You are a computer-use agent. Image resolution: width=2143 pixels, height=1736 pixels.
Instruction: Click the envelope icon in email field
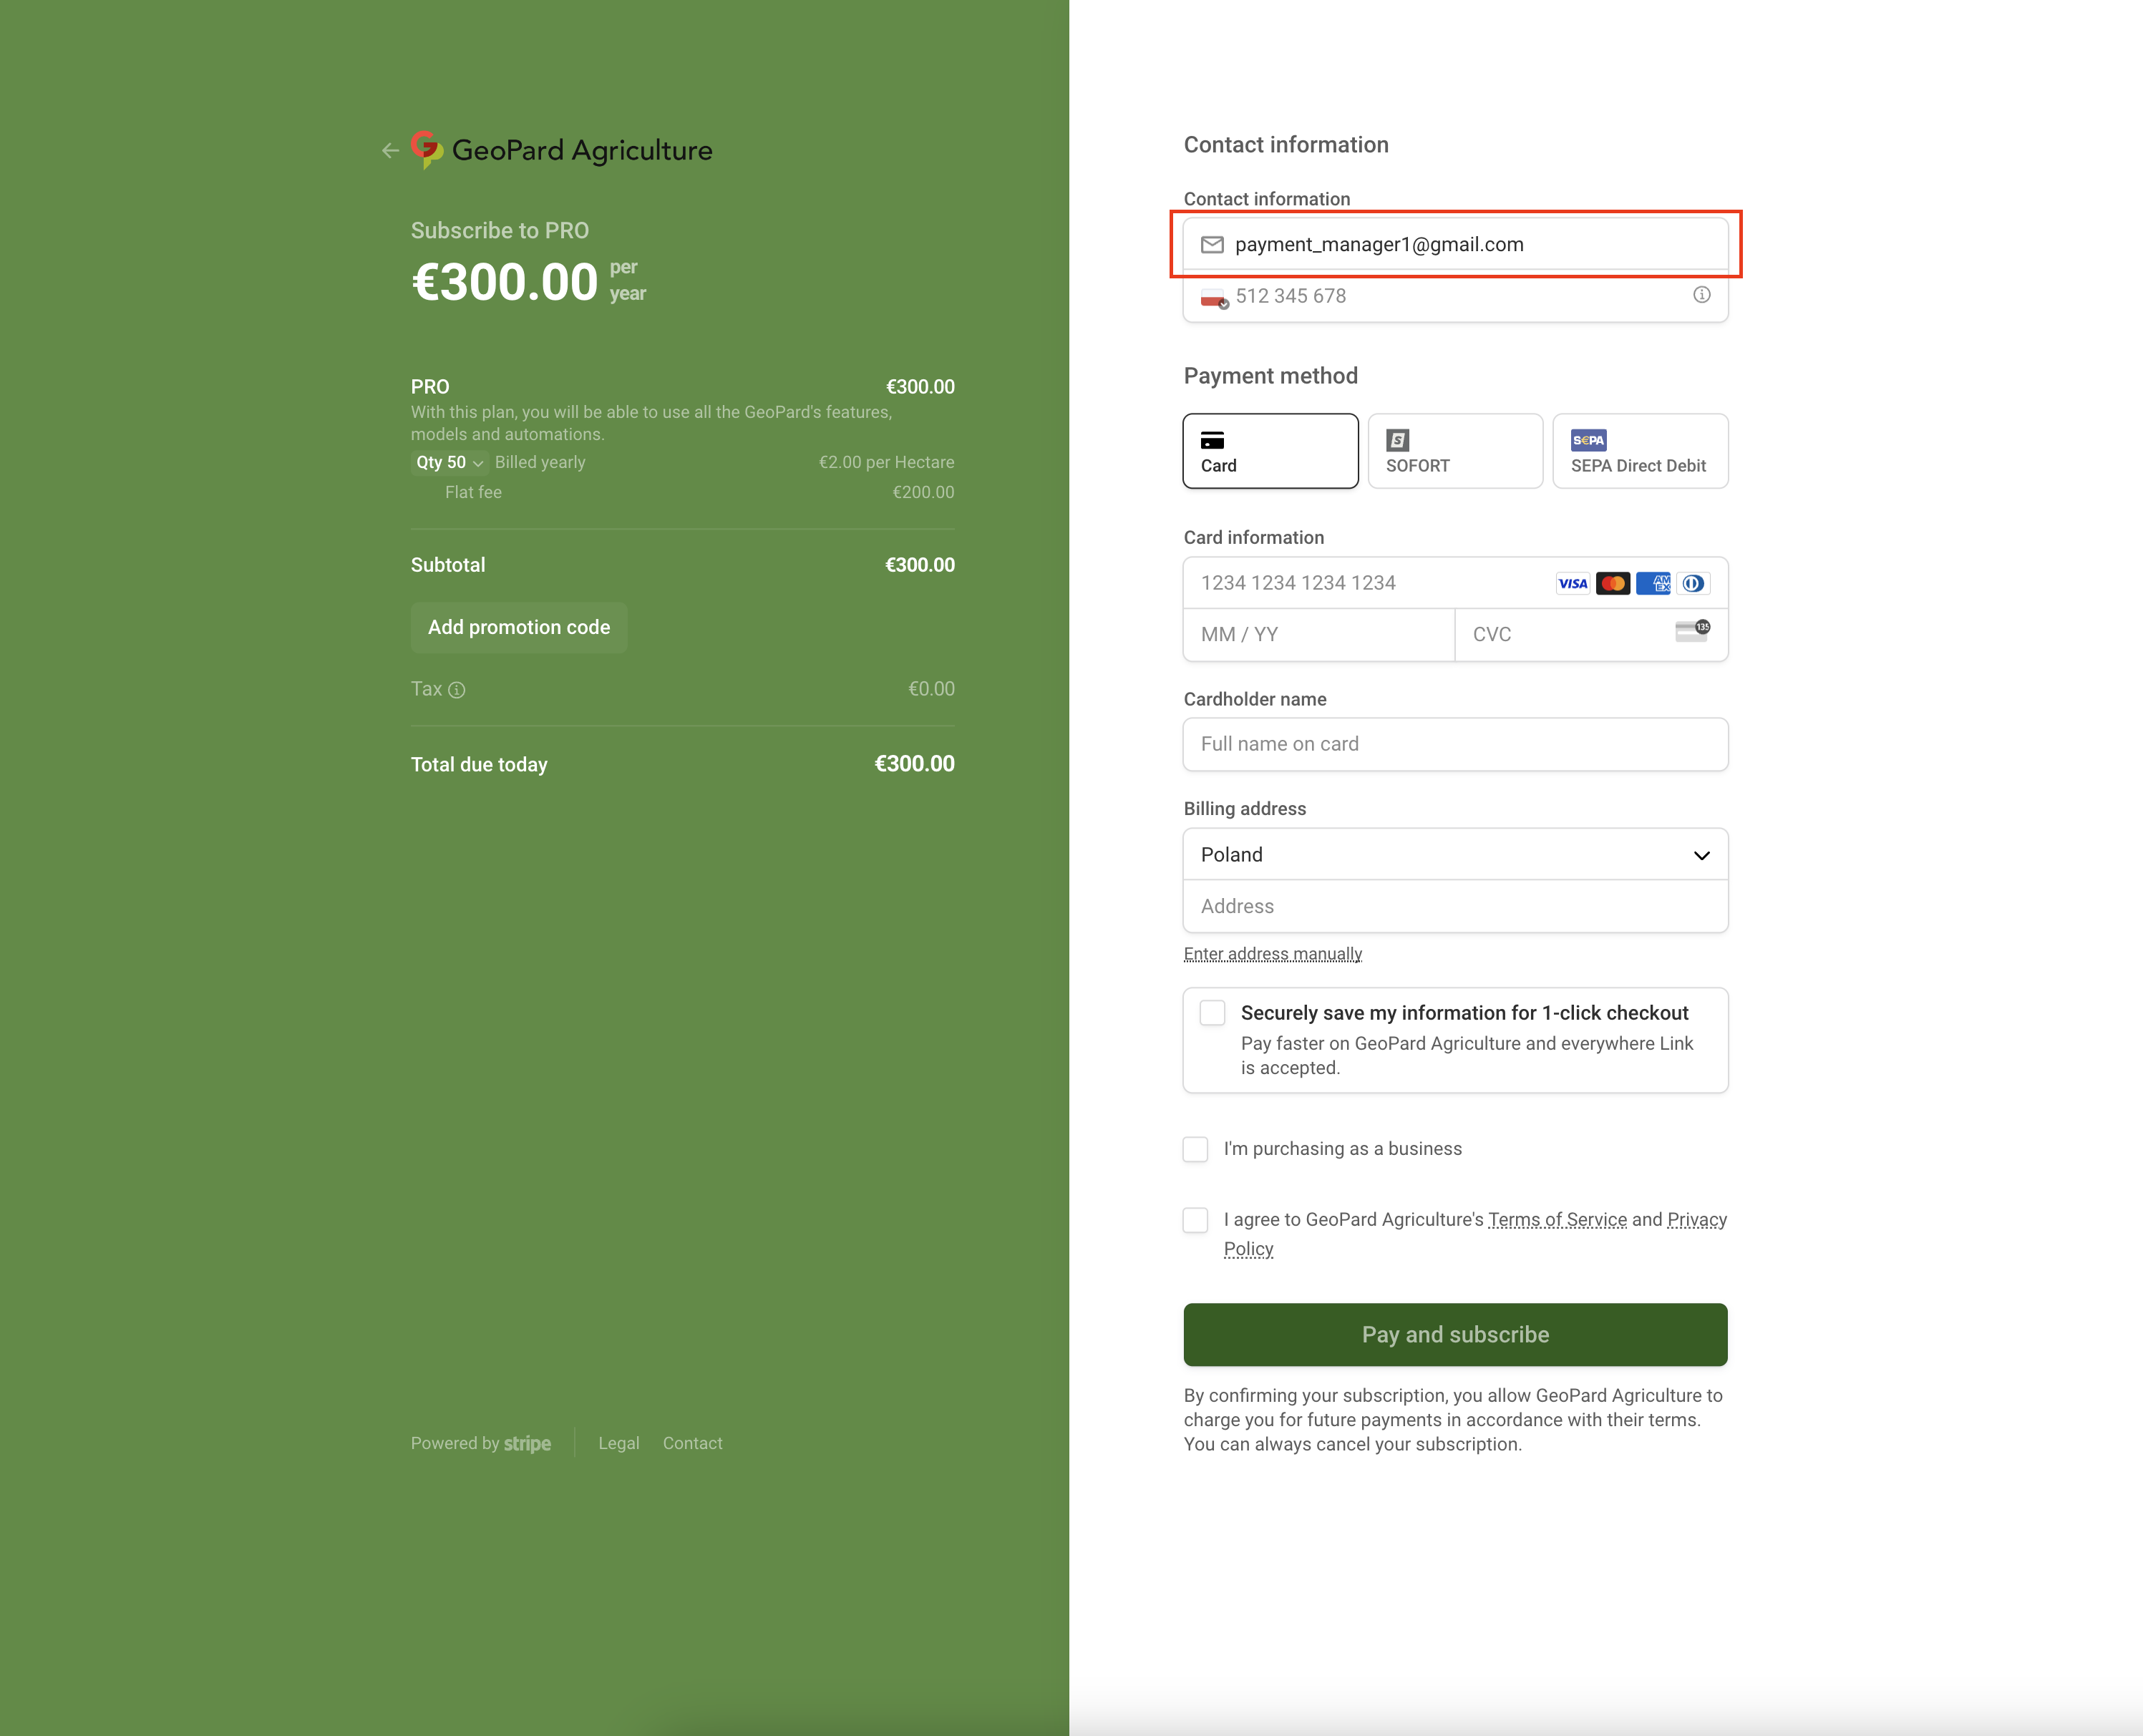tap(1212, 245)
